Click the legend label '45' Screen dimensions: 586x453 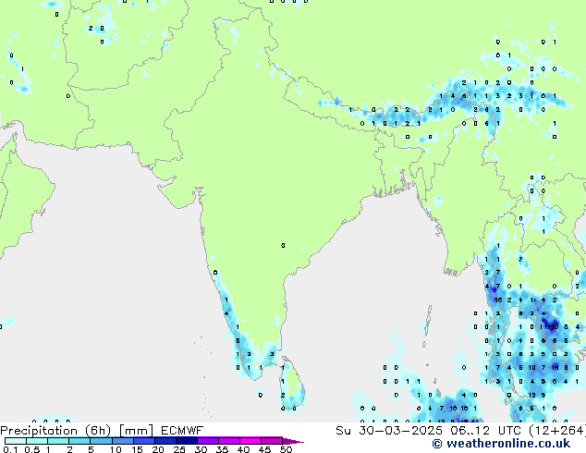[x=264, y=449]
